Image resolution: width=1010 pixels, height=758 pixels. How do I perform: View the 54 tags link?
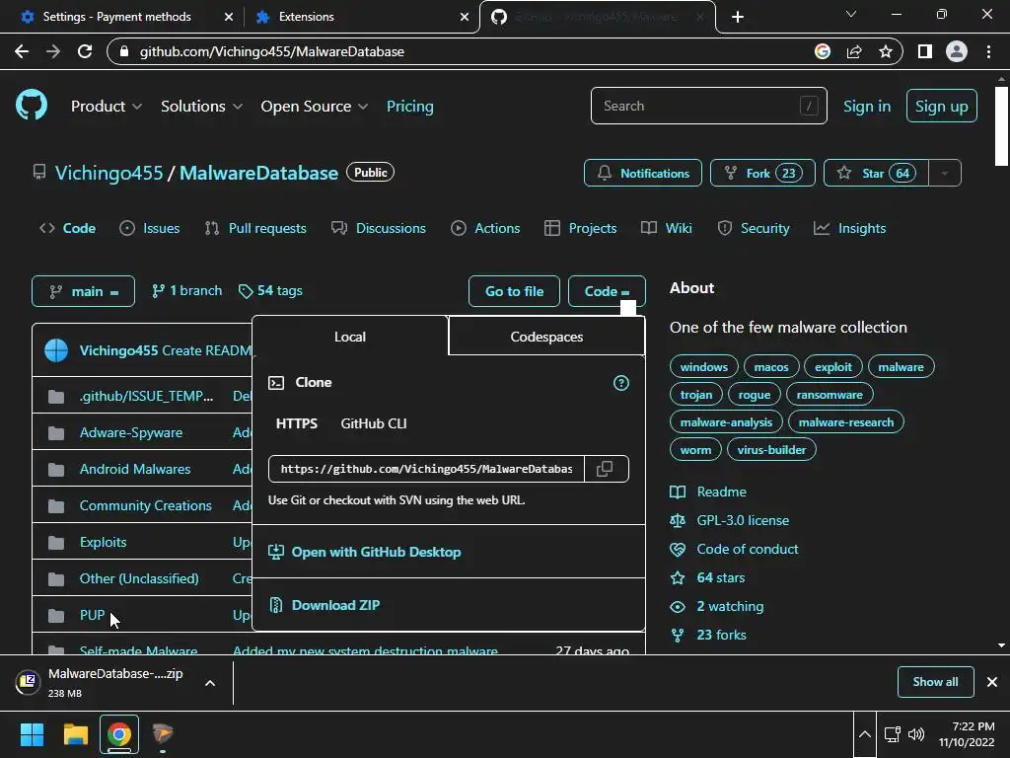click(x=270, y=291)
